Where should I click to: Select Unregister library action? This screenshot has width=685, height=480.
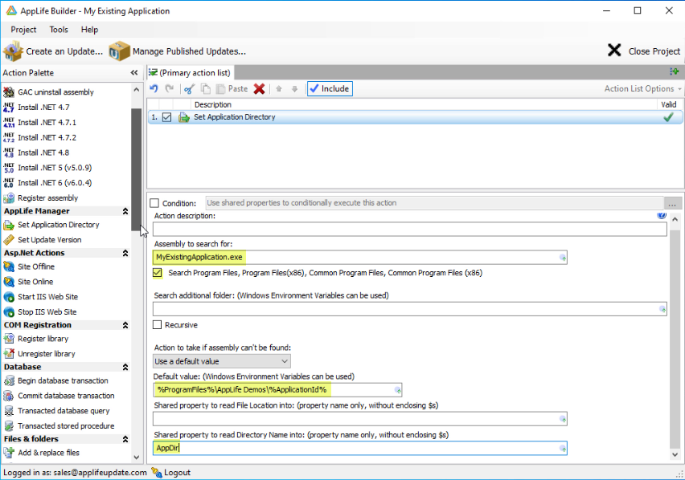tap(39, 354)
